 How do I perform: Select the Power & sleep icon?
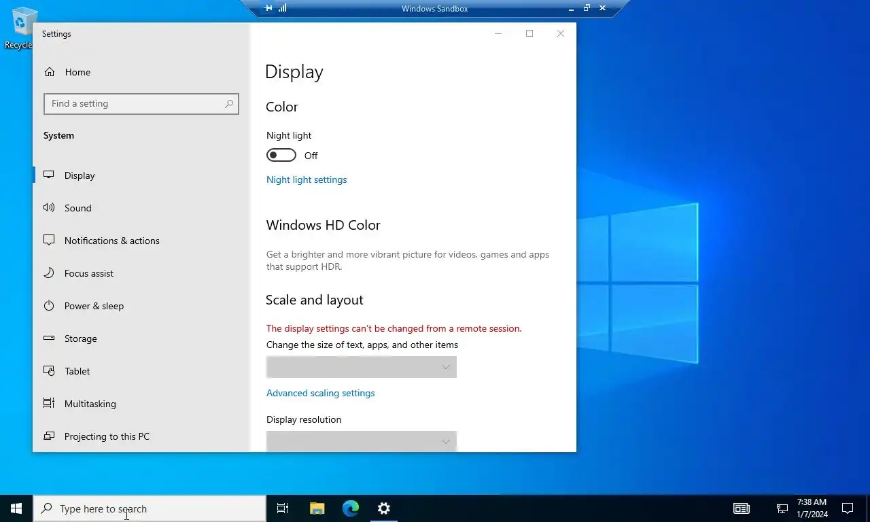[49, 305]
